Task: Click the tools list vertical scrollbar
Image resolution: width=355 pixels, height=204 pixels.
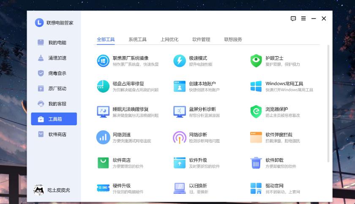Action: point(328,104)
